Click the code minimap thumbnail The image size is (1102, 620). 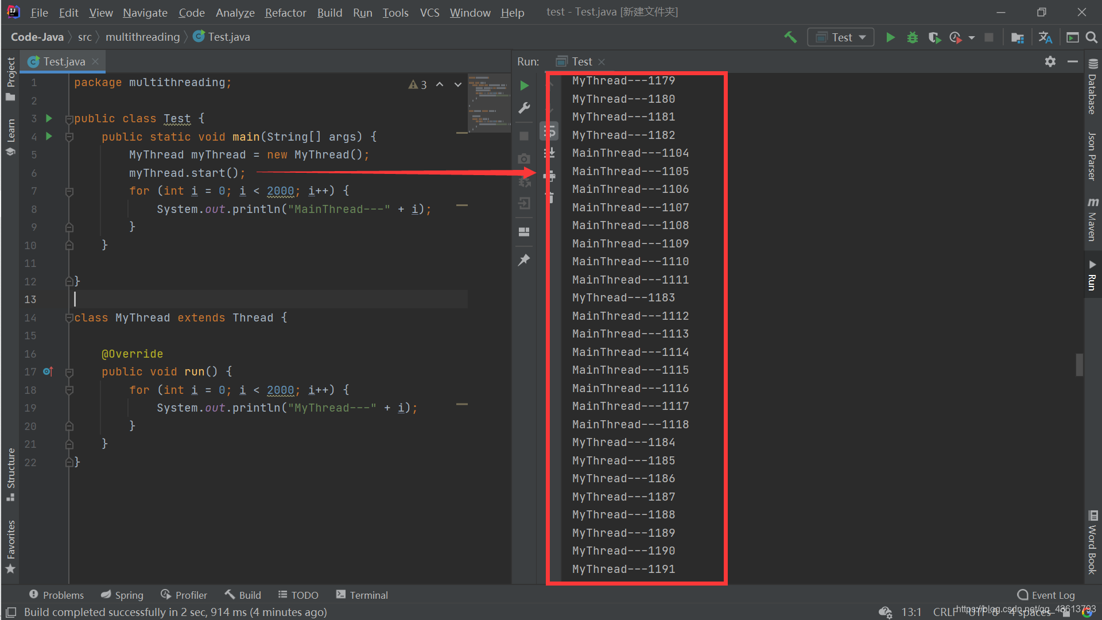coord(489,103)
